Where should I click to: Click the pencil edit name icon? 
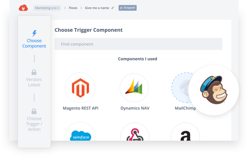[112, 8]
